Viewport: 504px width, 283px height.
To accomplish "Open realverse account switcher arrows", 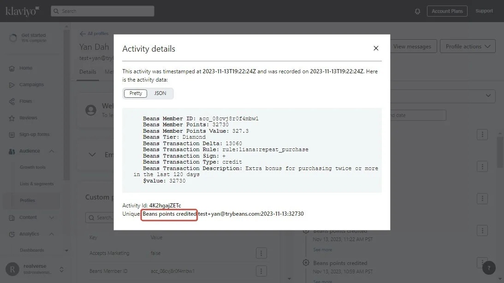I will [61, 269].
